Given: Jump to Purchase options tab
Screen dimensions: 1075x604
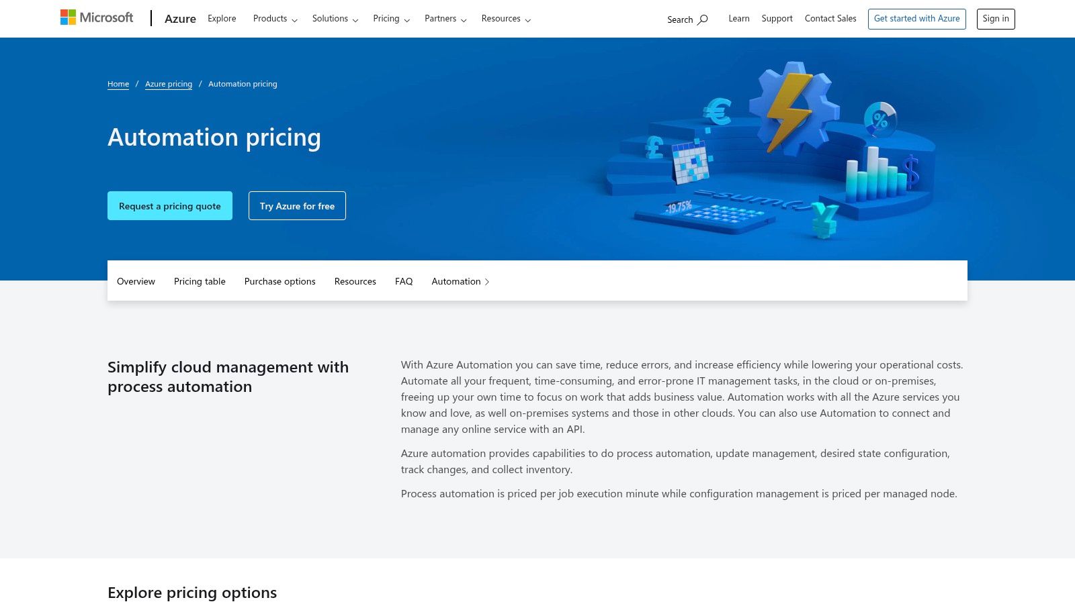Looking at the screenshot, I should pyautogui.click(x=279, y=281).
